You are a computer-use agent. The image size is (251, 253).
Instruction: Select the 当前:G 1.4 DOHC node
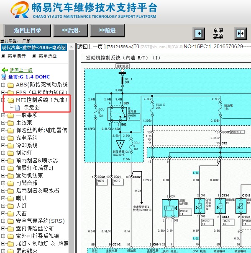coord(29,77)
